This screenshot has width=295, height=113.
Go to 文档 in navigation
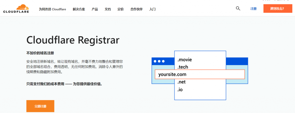[108, 9]
